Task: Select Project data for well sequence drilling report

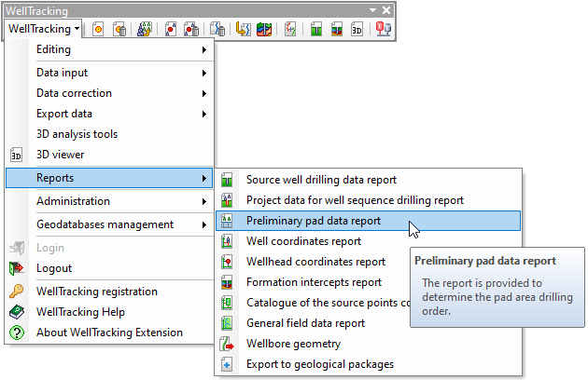Action: tap(369, 200)
